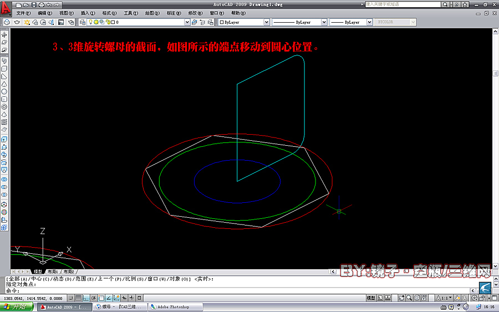Expand the layer 0 dropdown list

tap(187, 22)
